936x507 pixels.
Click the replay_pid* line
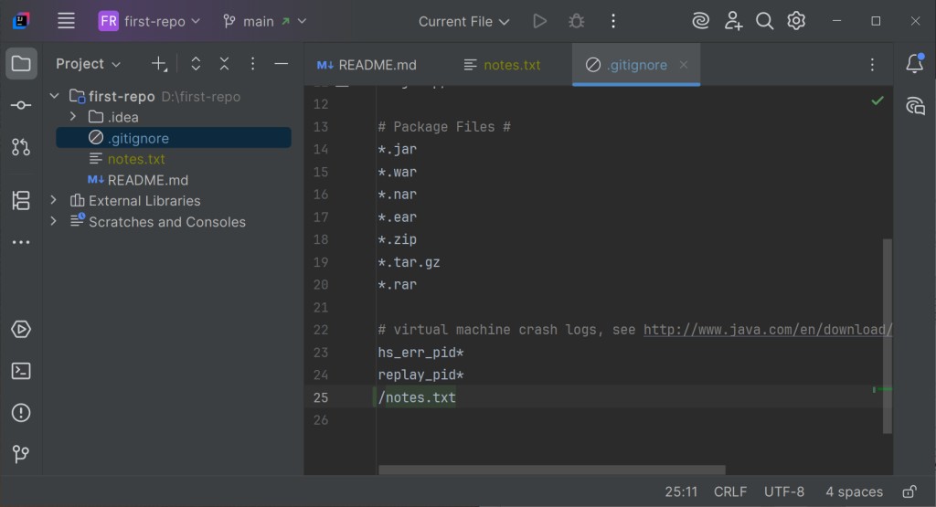(420, 375)
